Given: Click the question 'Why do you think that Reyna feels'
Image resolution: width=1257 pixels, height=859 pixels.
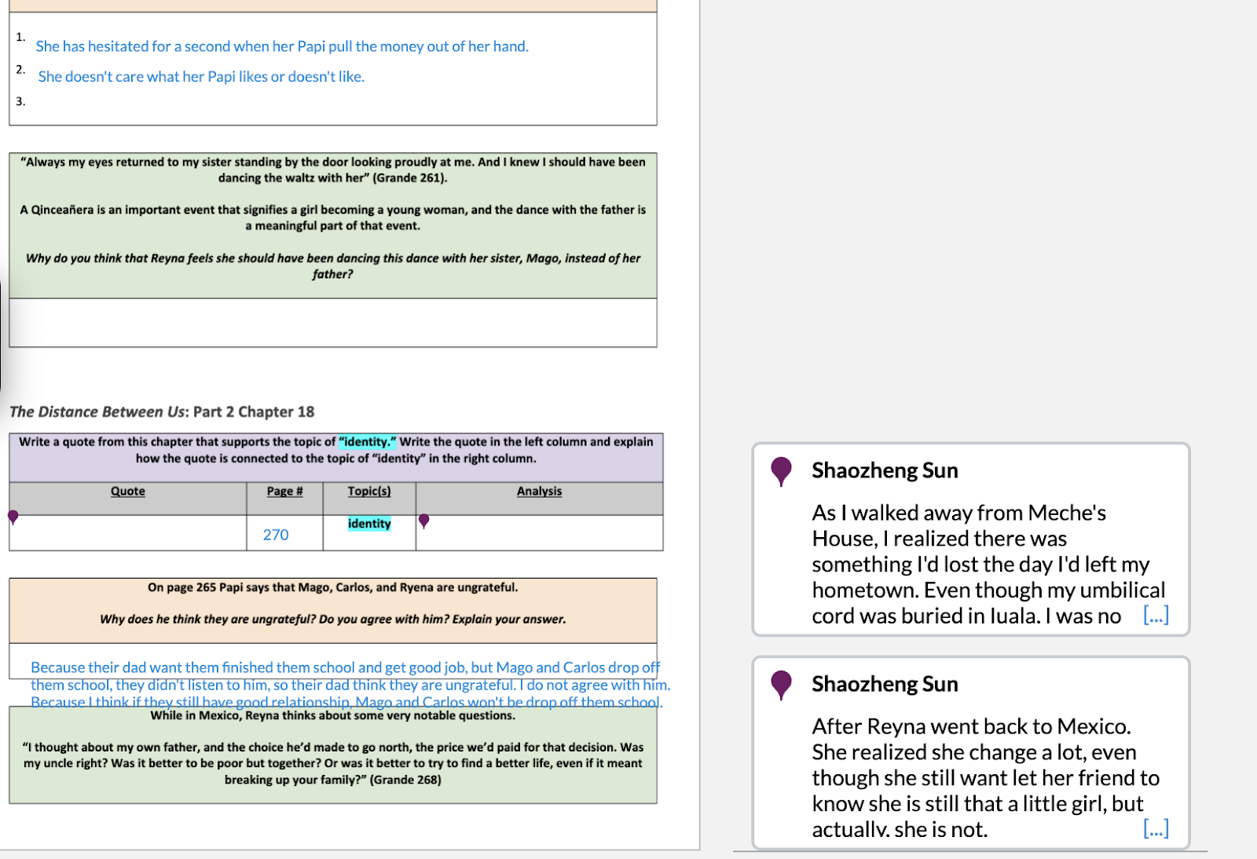Looking at the screenshot, I should point(333,266).
